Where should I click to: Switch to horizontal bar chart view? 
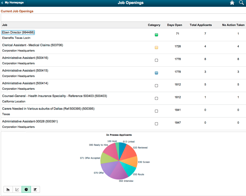[x=36, y=189]
